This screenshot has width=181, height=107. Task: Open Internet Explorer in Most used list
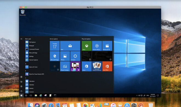32,60
